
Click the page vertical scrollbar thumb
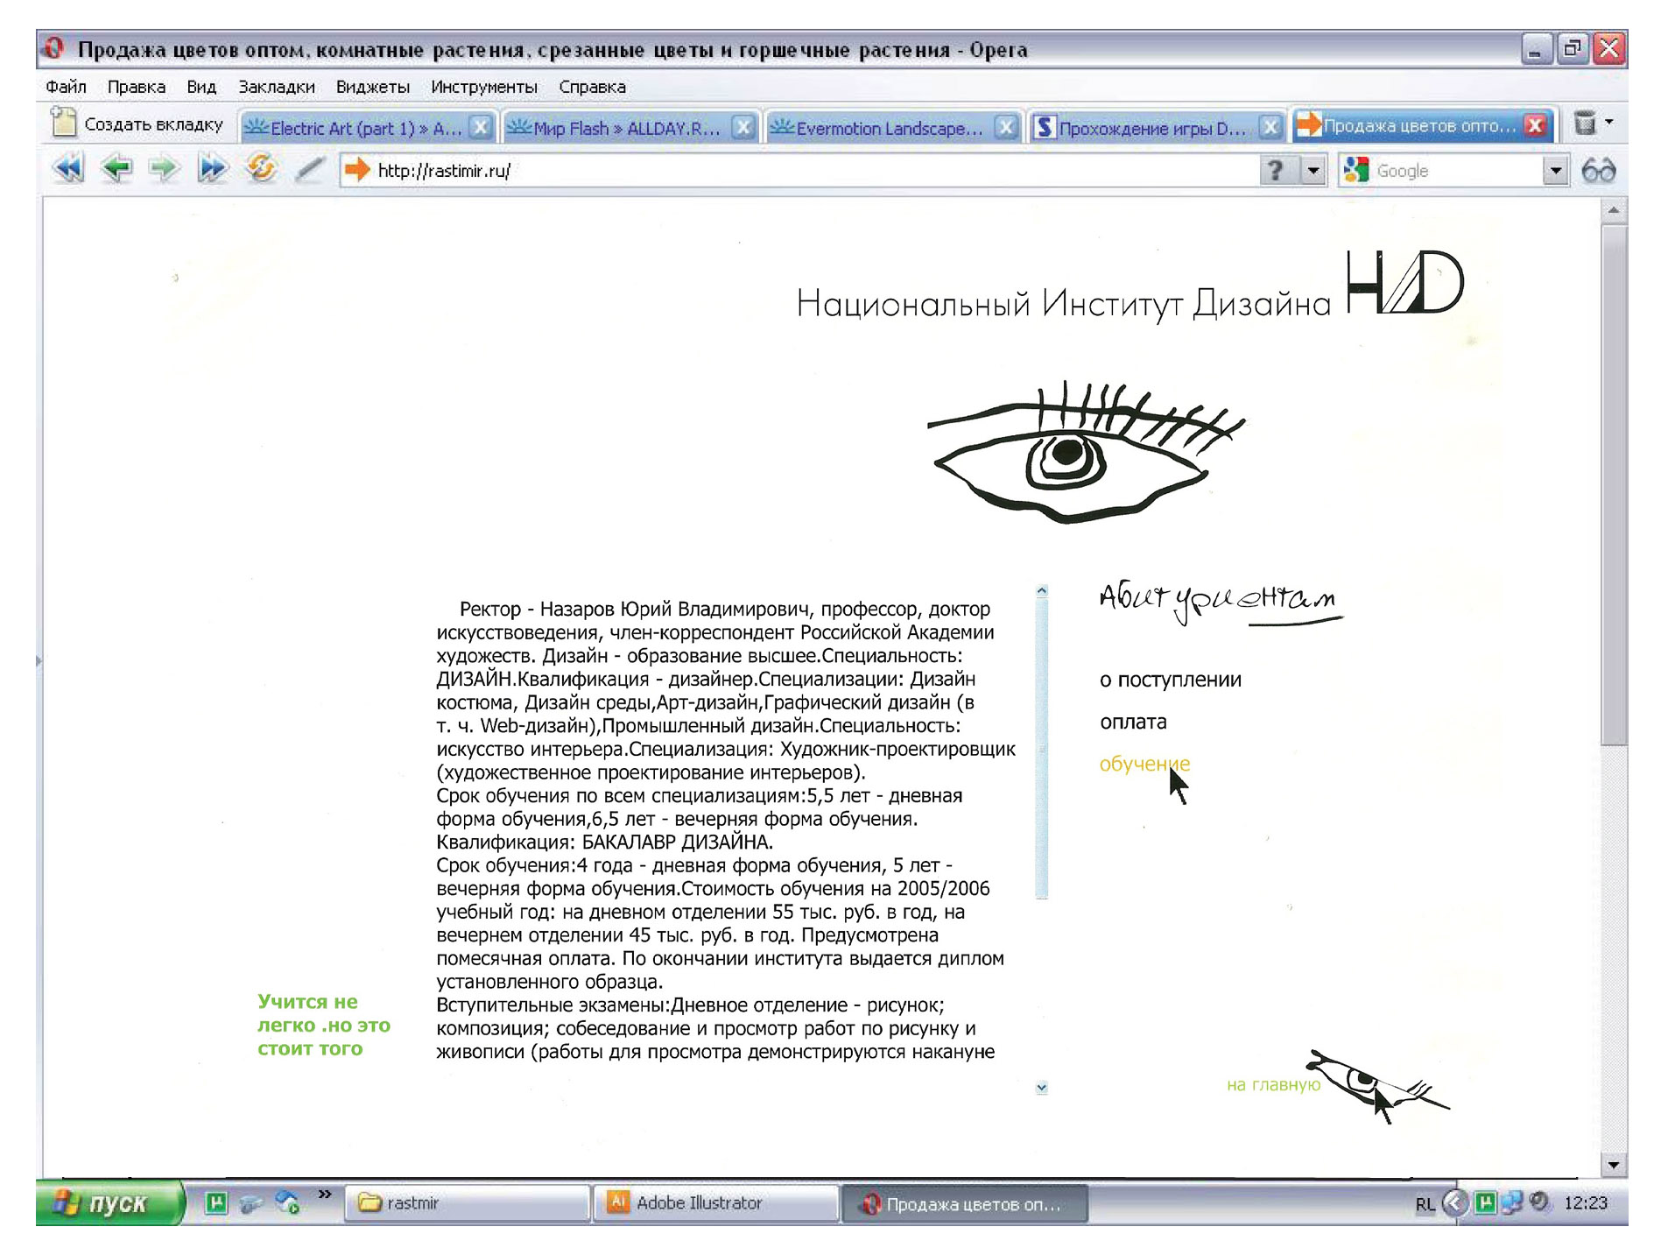pyautogui.click(x=1614, y=485)
